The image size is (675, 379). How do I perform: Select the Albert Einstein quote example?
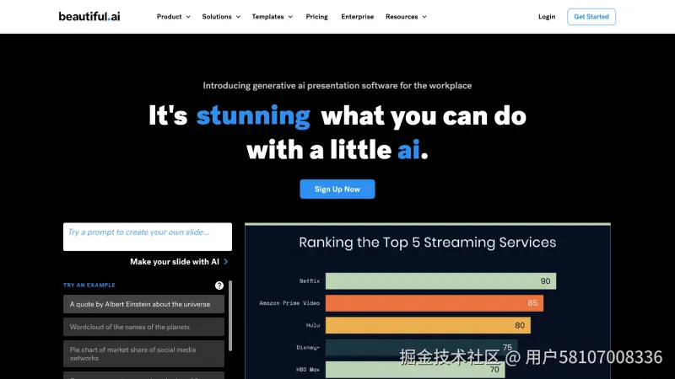point(143,304)
